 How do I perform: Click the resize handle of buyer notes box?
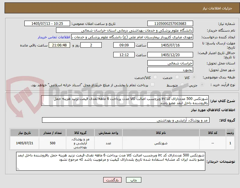click(18, 169)
